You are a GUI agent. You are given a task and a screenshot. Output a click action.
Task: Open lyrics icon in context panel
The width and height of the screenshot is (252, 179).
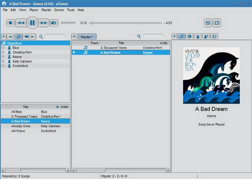(214, 36)
